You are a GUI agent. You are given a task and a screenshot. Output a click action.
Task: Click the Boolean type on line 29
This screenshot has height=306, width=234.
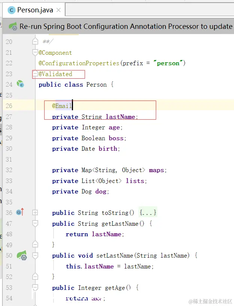tap(93, 138)
